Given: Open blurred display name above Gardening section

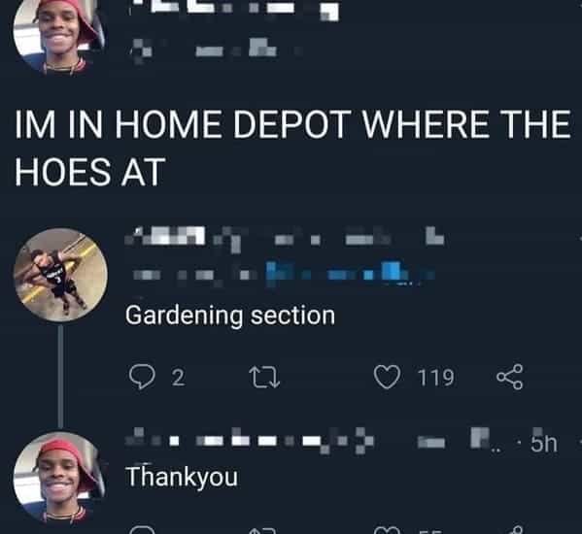Looking at the screenshot, I should coord(284,238).
